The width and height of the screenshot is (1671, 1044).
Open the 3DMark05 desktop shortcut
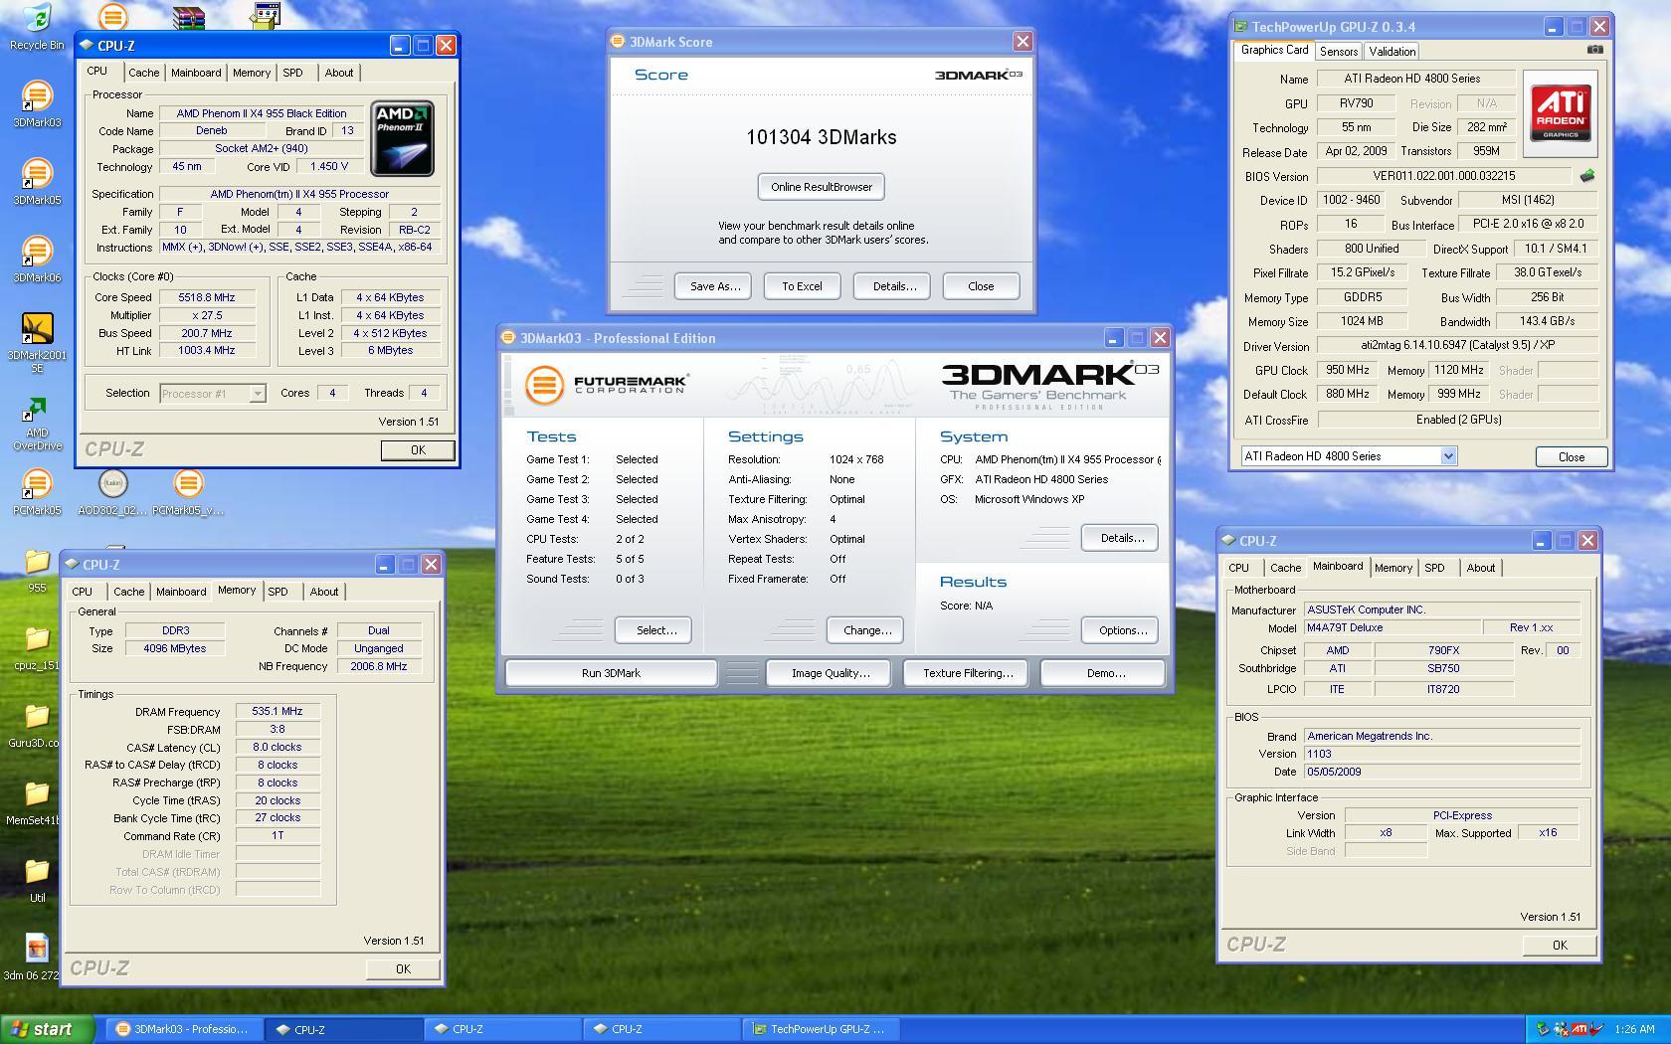[x=37, y=181]
